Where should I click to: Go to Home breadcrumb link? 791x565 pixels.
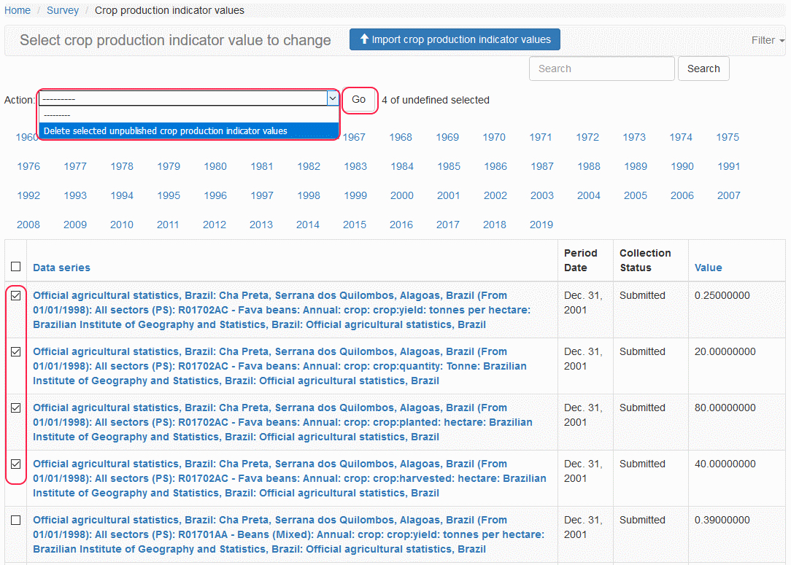[x=18, y=10]
